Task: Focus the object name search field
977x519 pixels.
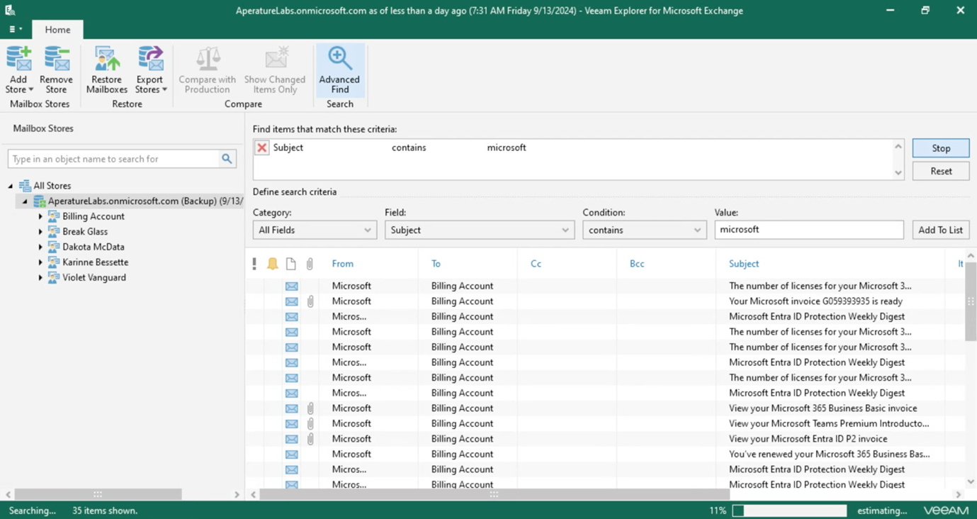Action: pos(113,159)
